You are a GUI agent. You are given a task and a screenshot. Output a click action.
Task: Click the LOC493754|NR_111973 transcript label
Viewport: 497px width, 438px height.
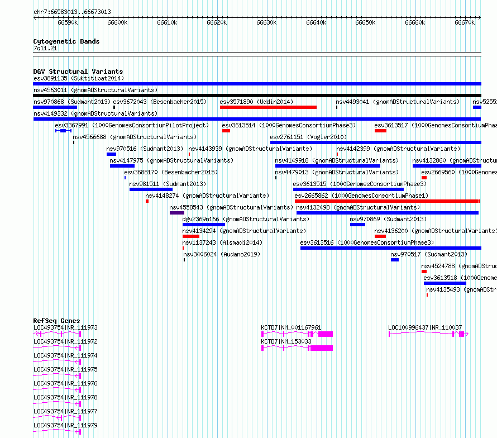pos(65,327)
